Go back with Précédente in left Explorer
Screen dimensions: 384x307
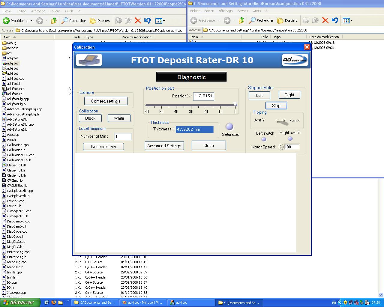15,21
